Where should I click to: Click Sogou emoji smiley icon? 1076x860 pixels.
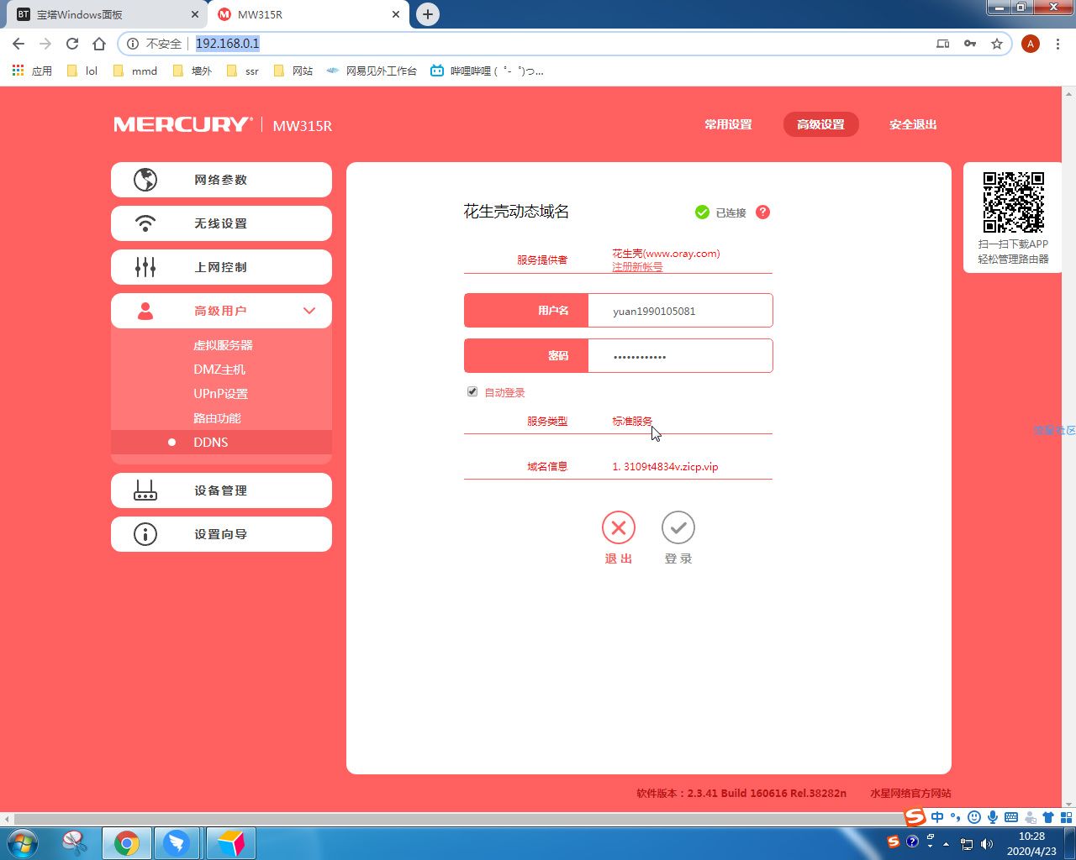974,817
